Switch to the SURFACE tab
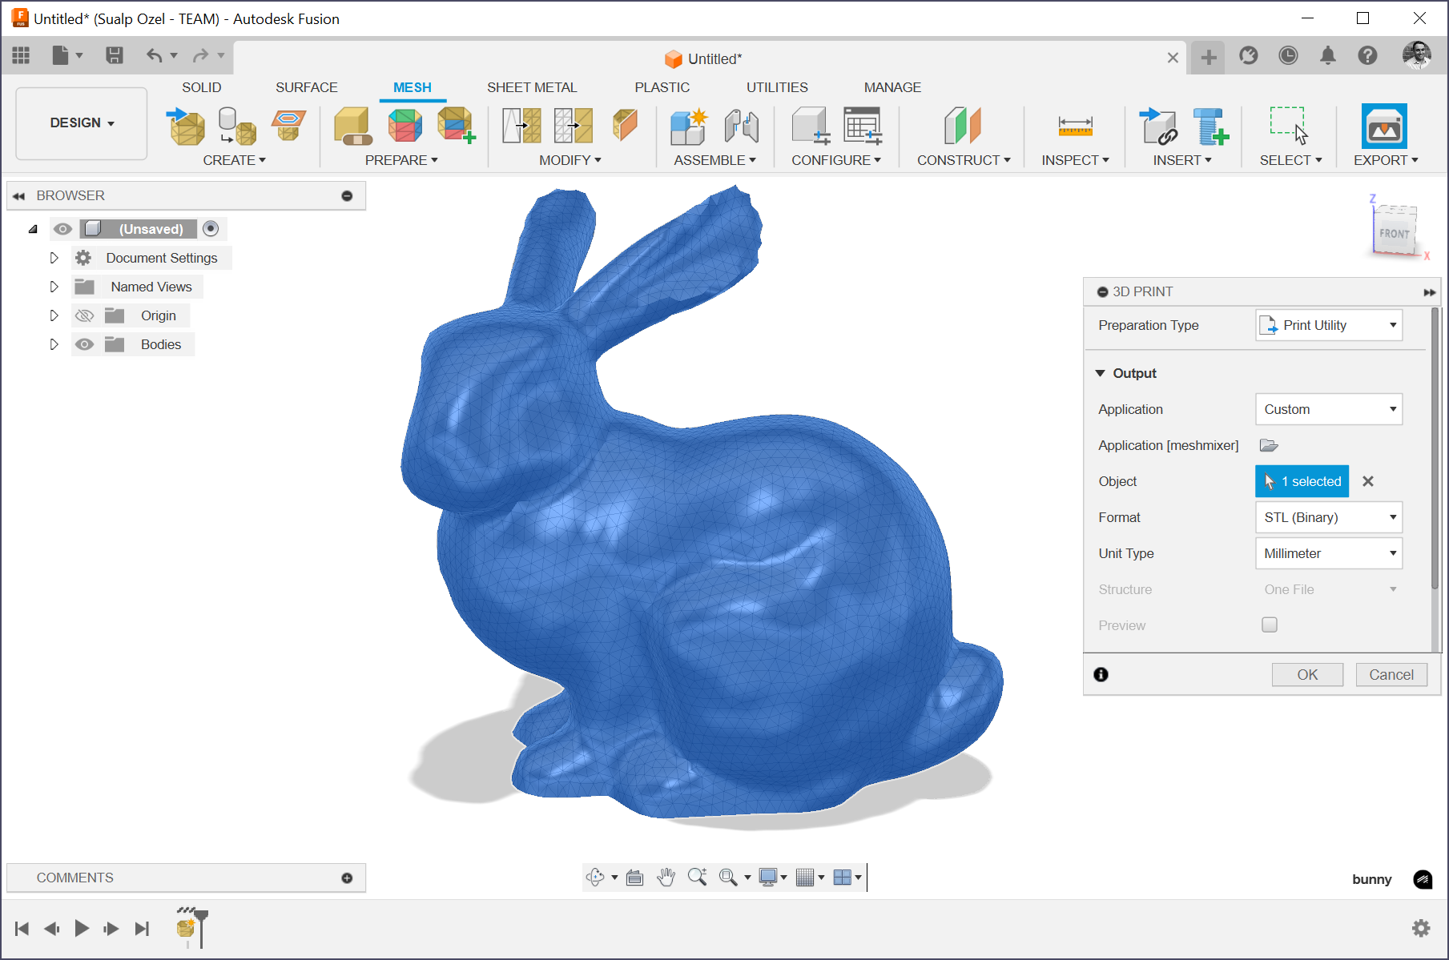The width and height of the screenshot is (1449, 960). [307, 87]
